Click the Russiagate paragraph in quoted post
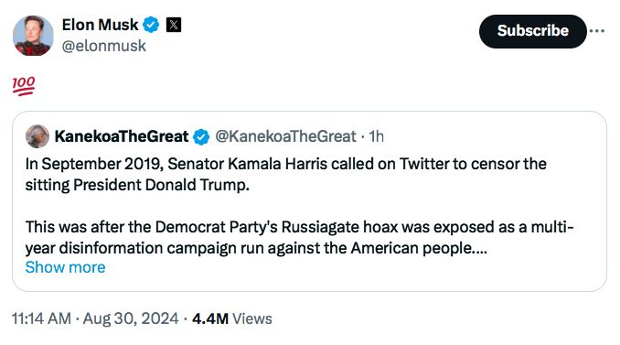Screen dimensions: 620x345 click(299, 238)
